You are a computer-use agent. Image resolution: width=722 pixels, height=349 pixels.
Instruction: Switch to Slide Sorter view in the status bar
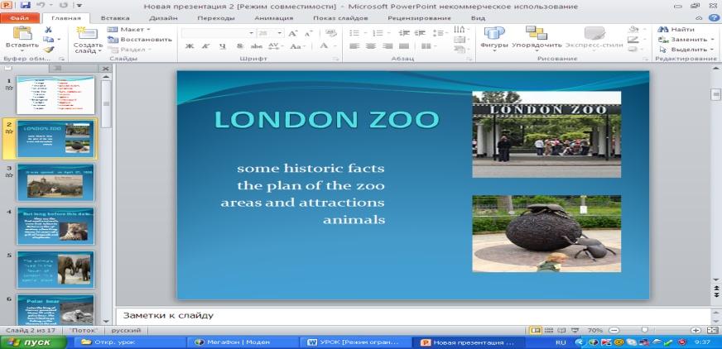pyautogui.click(x=549, y=330)
